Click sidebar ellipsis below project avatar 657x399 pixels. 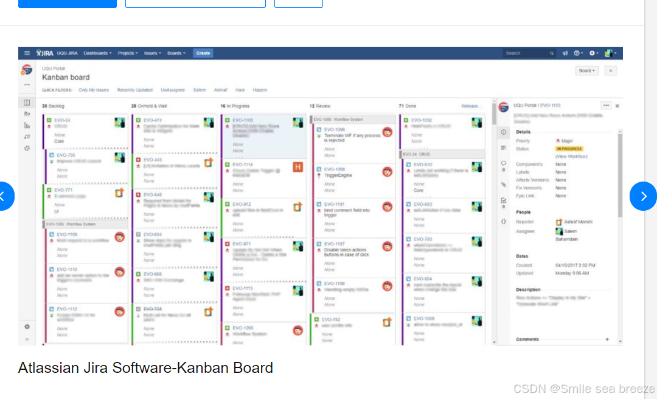pyautogui.click(x=27, y=84)
